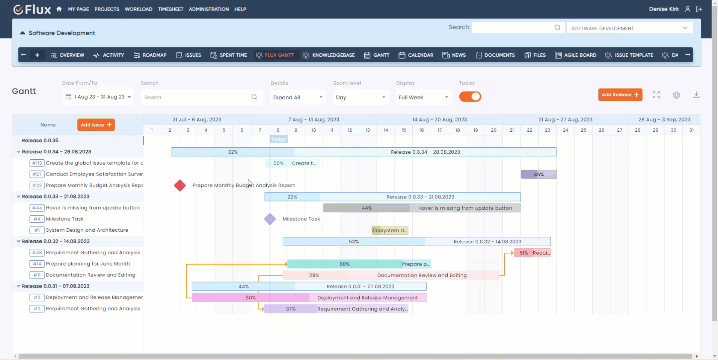Toggle off the Today marker switch

(470, 97)
